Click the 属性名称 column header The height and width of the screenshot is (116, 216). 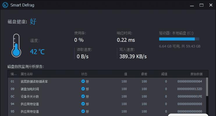point(27,74)
